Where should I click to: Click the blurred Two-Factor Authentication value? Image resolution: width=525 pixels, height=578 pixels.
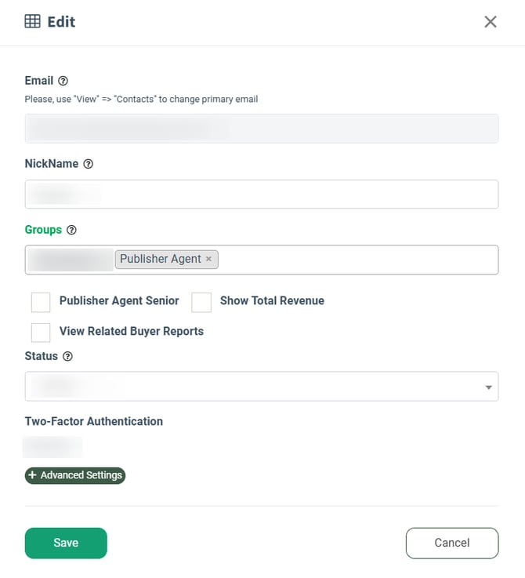(52, 448)
